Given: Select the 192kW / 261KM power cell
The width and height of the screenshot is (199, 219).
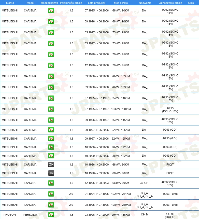Looking at the screenshot, I should tap(121, 194).
